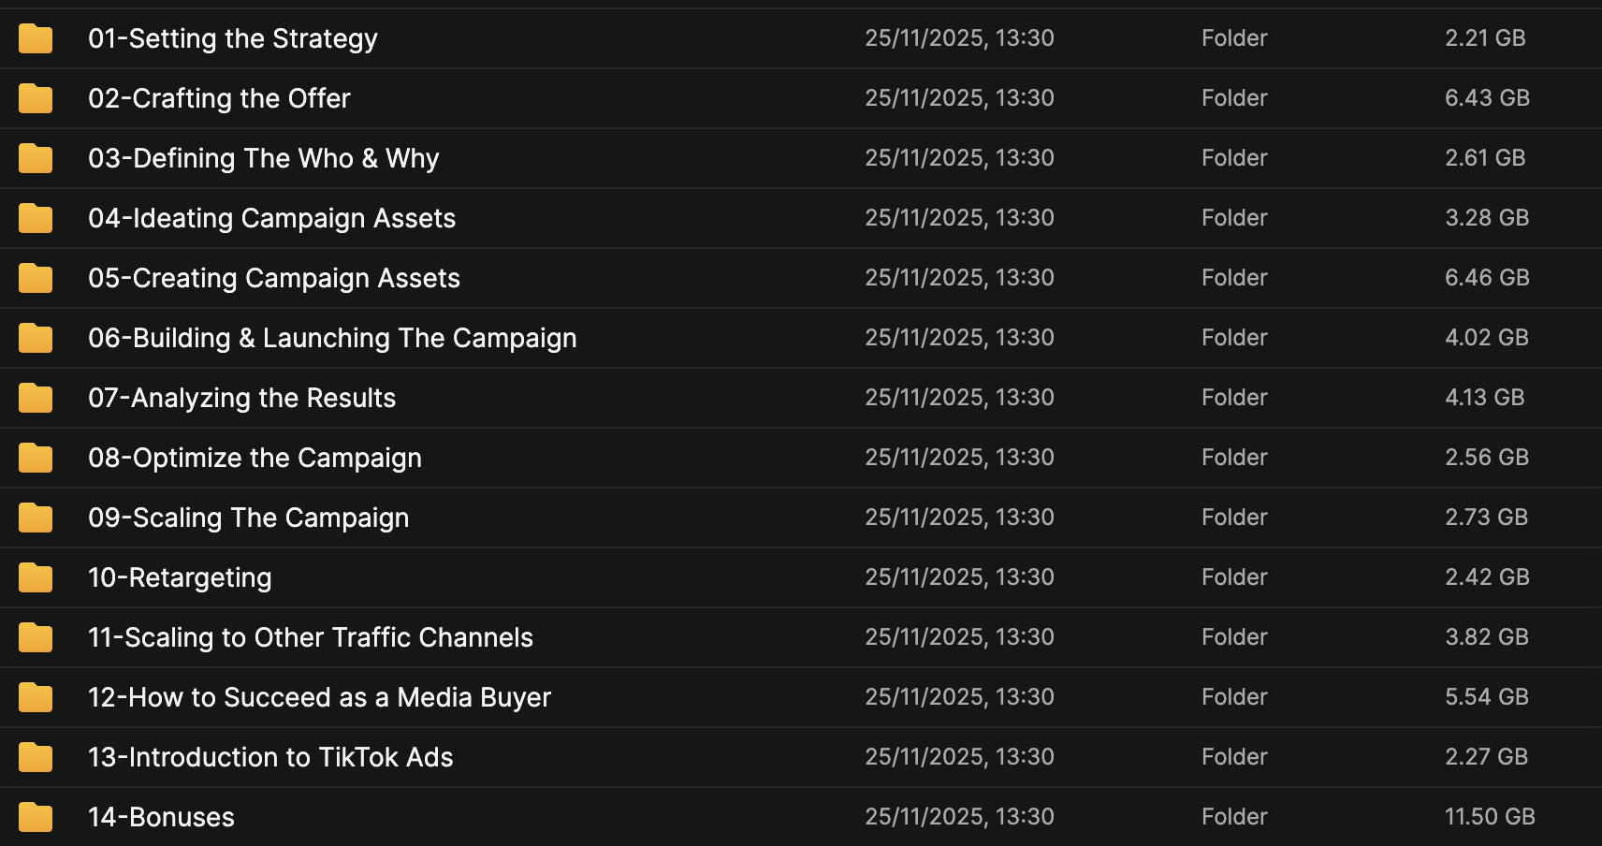Select the 5.54 GB size entry
Screen dimensions: 1602x846
(1486, 697)
